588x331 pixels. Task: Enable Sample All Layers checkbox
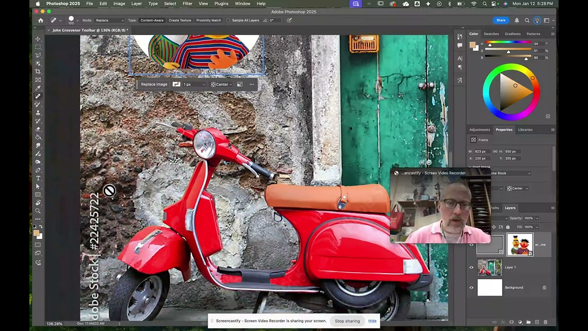(228, 20)
